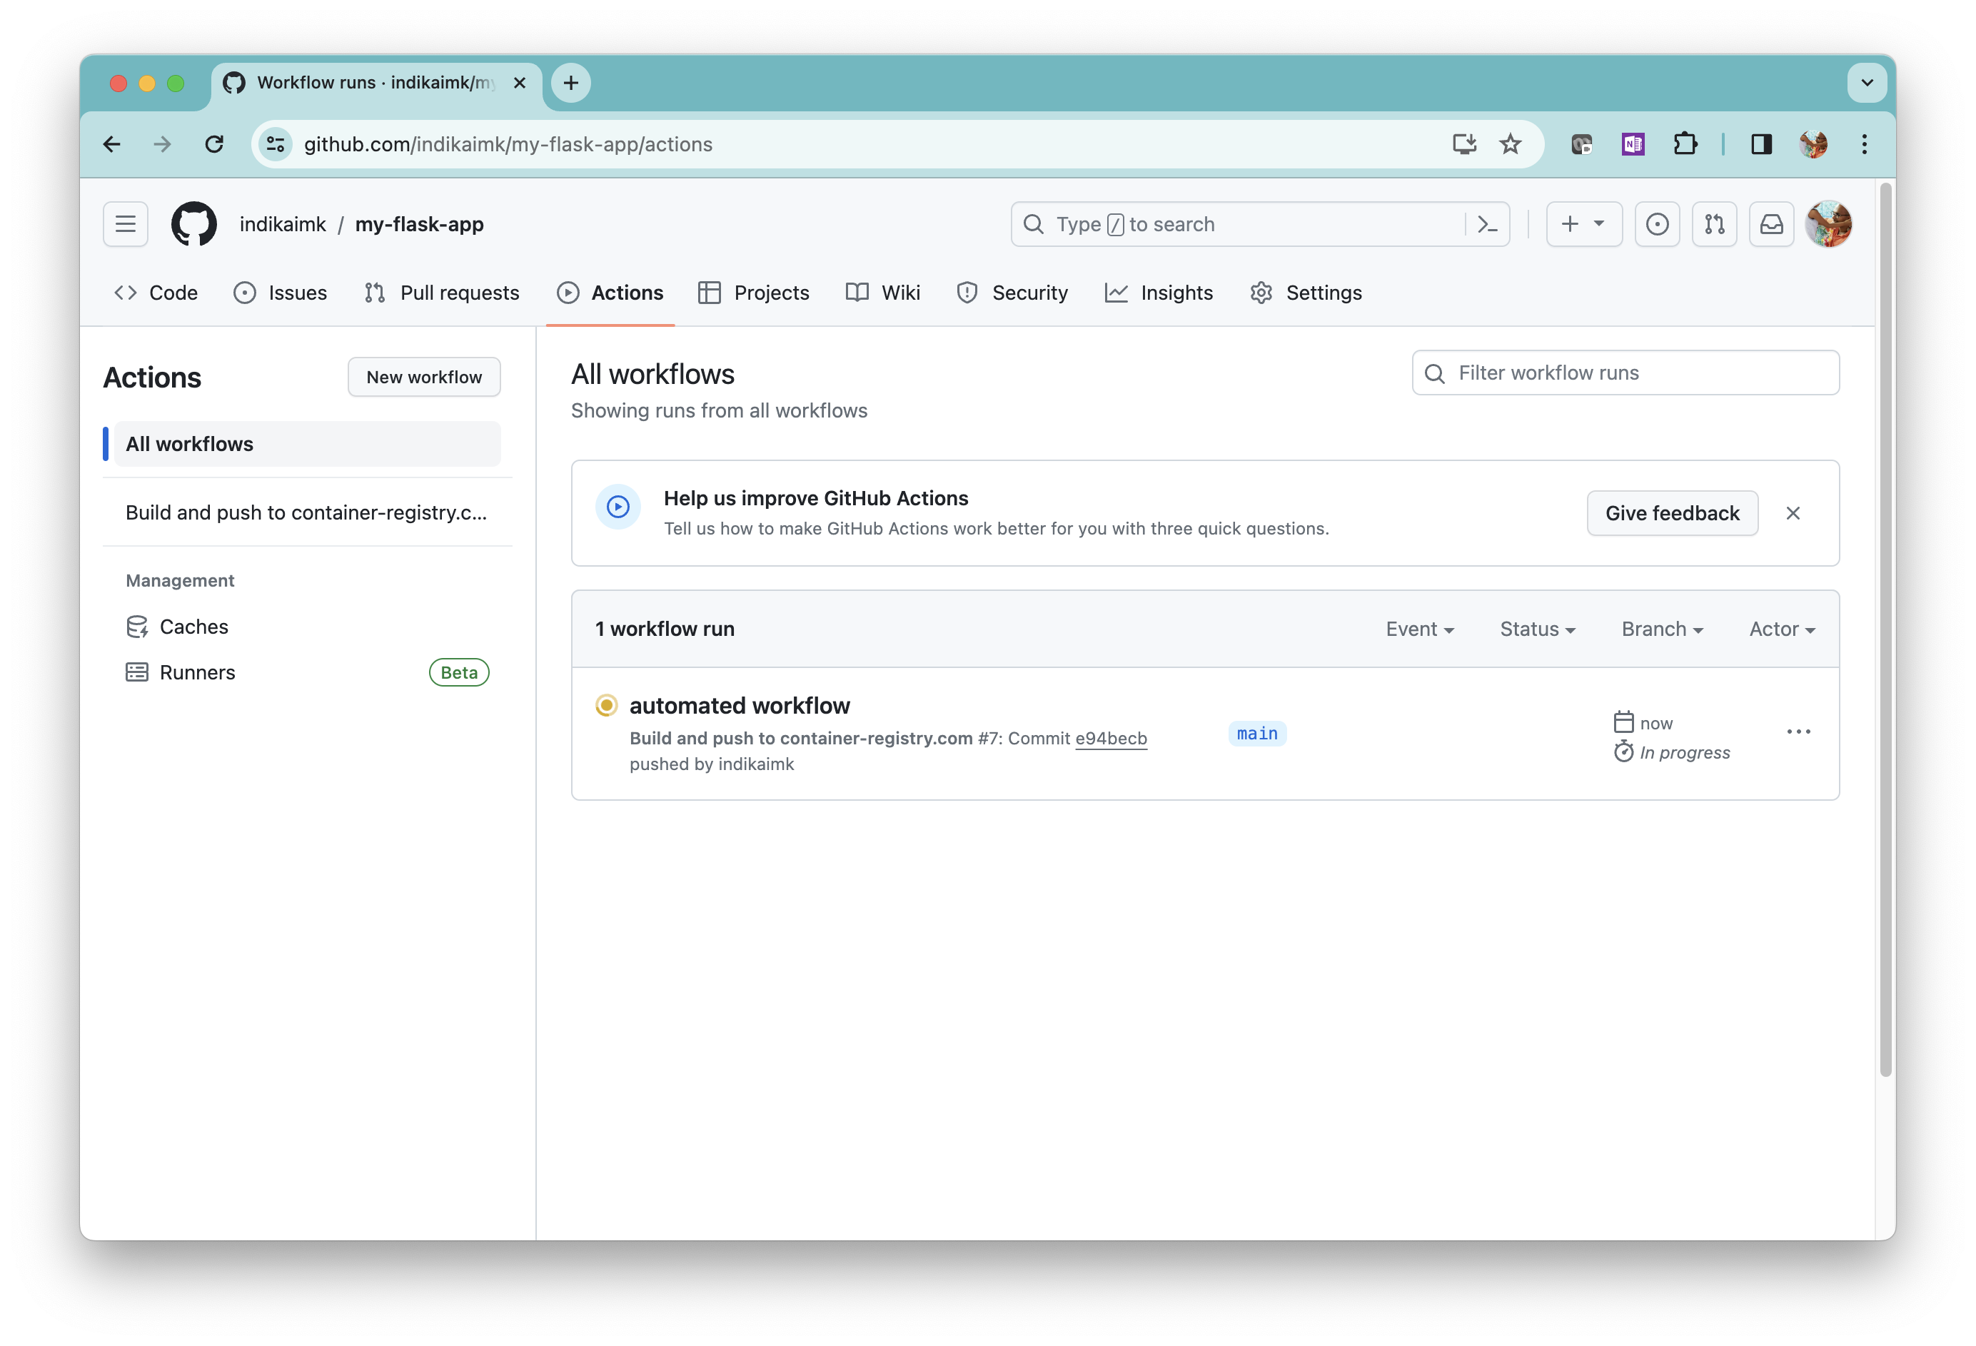Open Runners under Management
This screenshot has width=1976, height=1346.
(181, 672)
